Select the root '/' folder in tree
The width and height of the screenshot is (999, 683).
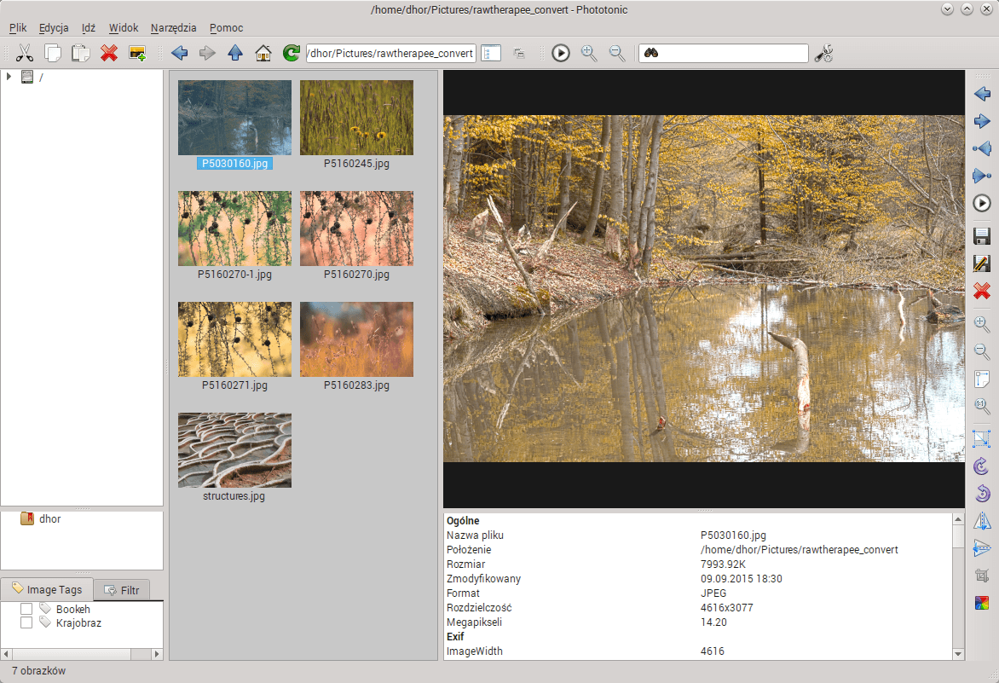pos(32,77)
